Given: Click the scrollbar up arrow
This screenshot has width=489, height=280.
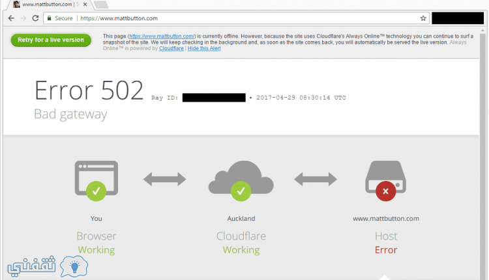Looking at the screenshot, I should pyautogui.click(x=482, y=31).
